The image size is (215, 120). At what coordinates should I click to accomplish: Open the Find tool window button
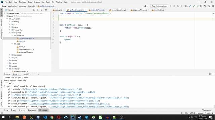[13, 110]
